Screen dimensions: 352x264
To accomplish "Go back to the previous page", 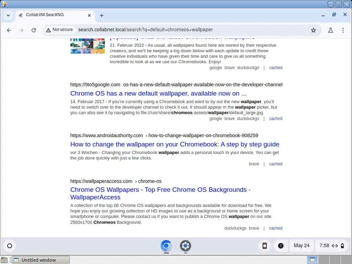I will click(x=9, y=30).
